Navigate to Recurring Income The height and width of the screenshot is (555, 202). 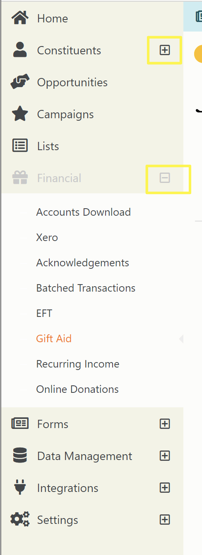77,364
